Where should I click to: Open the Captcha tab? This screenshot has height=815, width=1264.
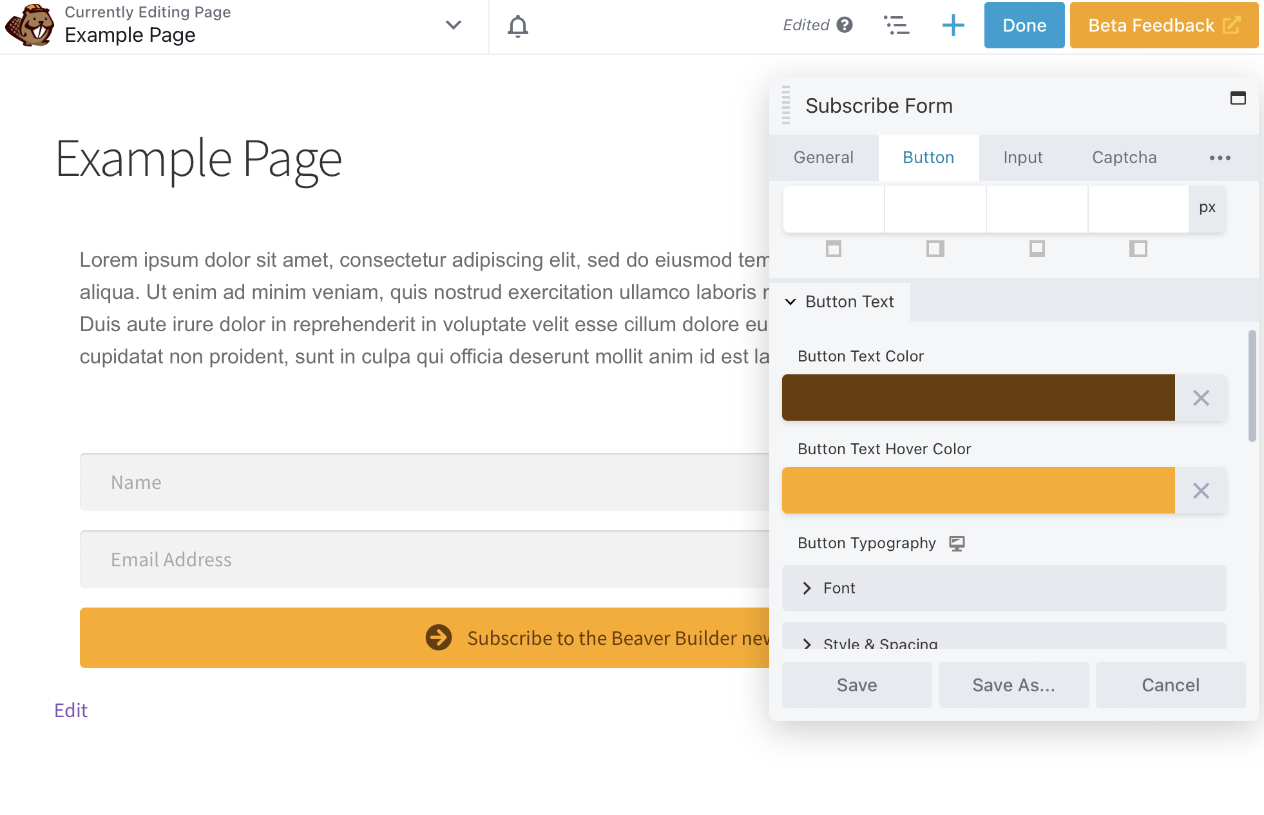click(x=1124, y=158)
